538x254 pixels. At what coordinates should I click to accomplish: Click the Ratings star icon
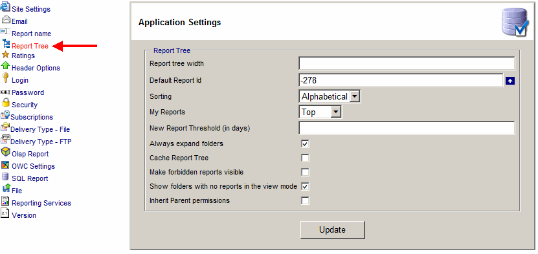pyautogui.click(x=5, y=54)
